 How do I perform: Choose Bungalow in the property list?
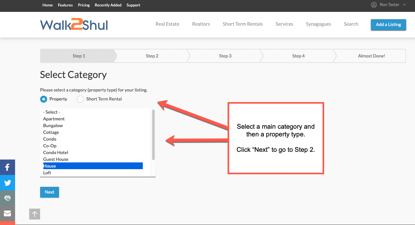(x=93, y=125)
